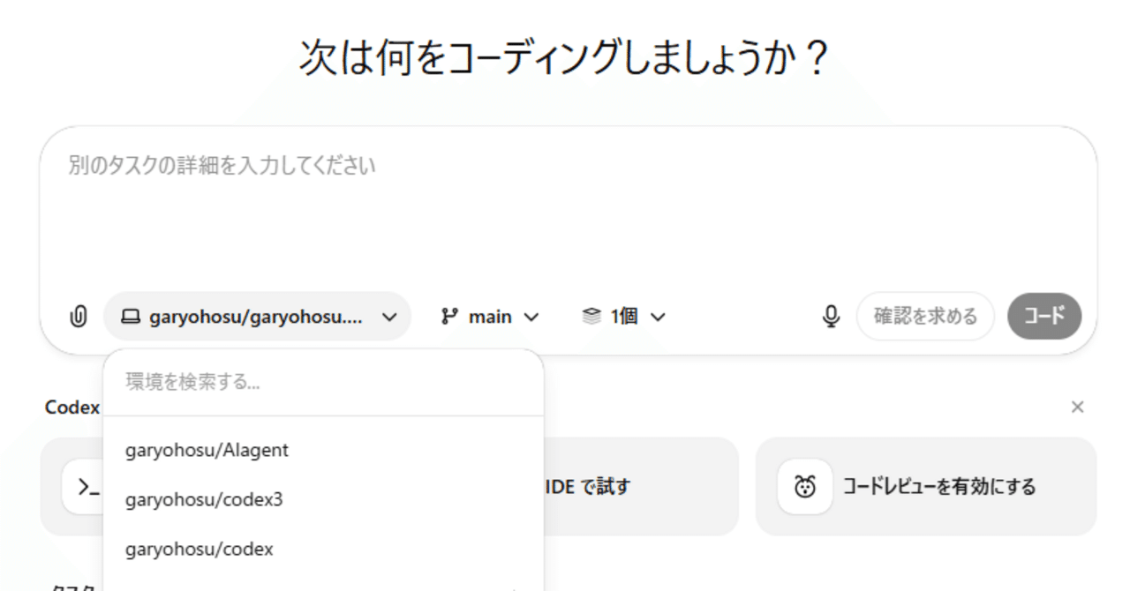Open the repository selector dropdown chevron
The width and height of the screenshot is (1130, 591).
[x=388, y=316]
